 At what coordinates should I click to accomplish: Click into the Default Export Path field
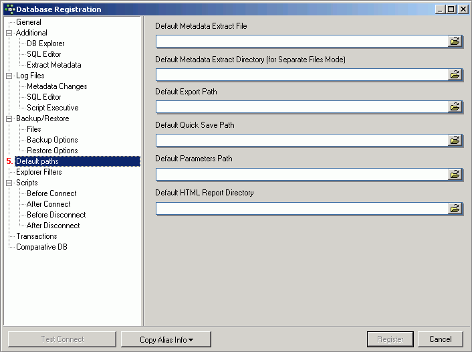[302, 106]
